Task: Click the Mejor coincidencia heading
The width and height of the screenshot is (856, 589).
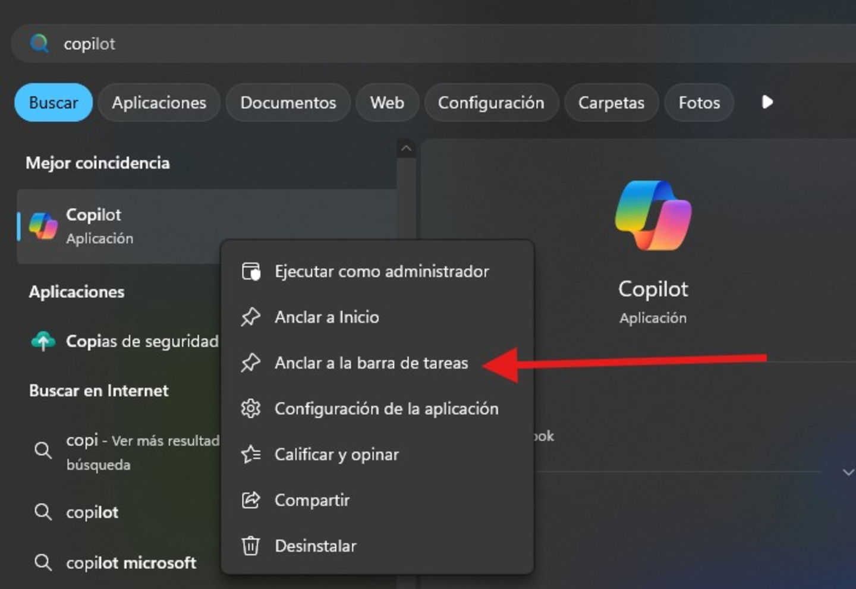Action: (97, 163)
